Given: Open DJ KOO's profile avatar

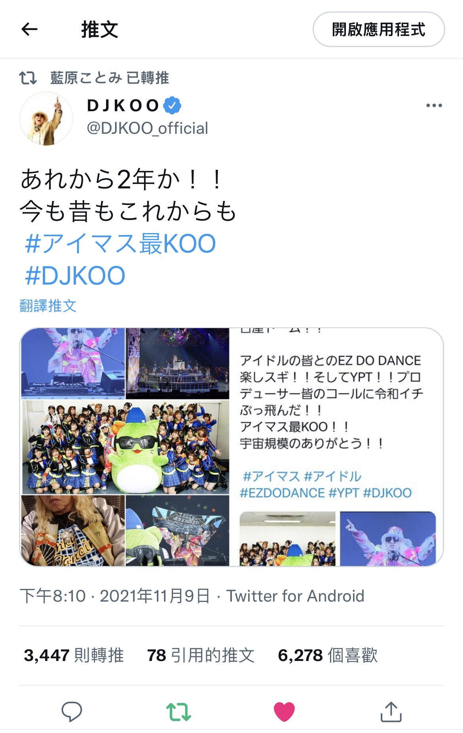Looking at the screenshot, I should (46, 118).
